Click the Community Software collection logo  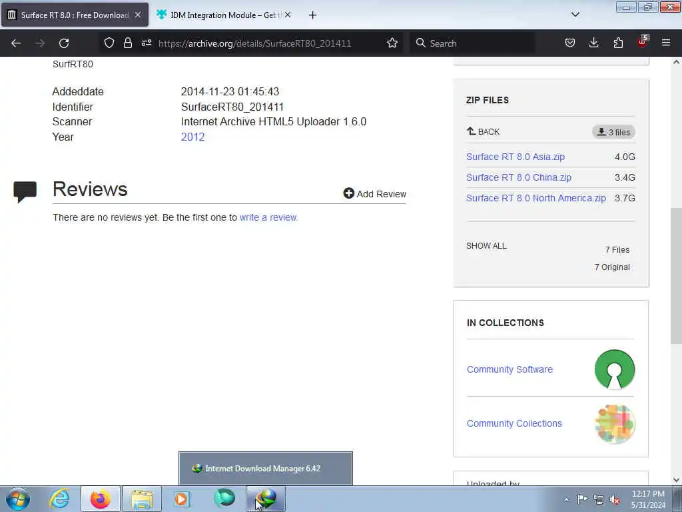(x=615, y=369)
